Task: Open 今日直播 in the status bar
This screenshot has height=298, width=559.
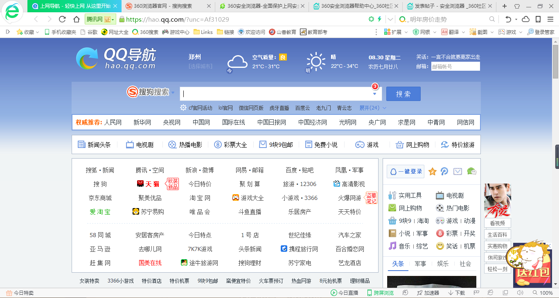Action: pos(344,293)
